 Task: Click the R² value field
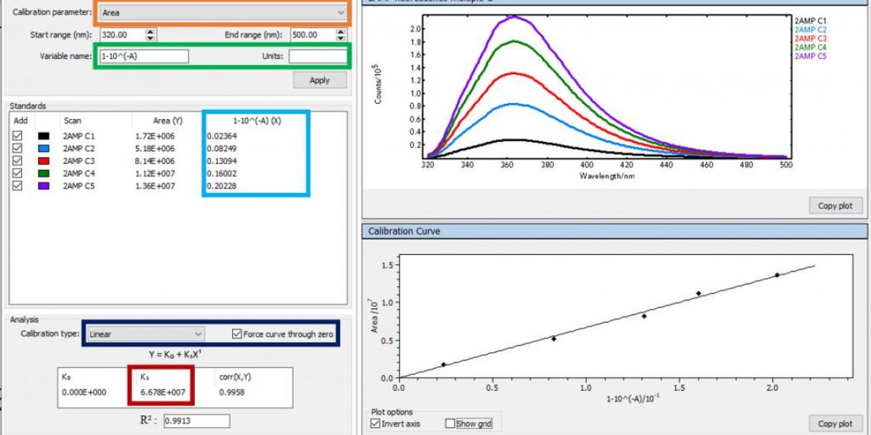click(x=196, y=421)
